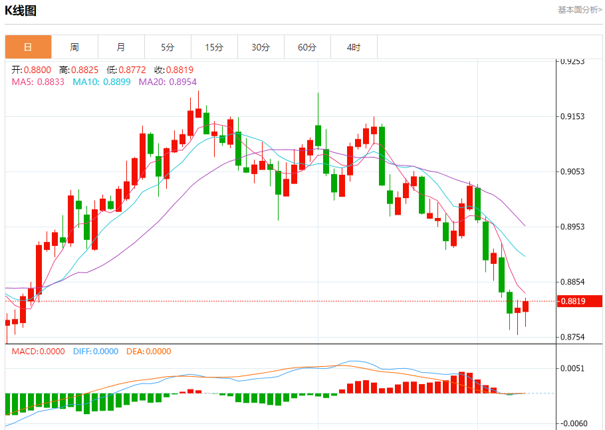Select the 日 daily chart tab
605x430 pixels.
[28, 47]
